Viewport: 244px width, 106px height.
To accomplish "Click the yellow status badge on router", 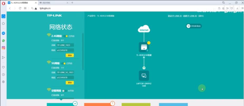I will click(149, 43).
